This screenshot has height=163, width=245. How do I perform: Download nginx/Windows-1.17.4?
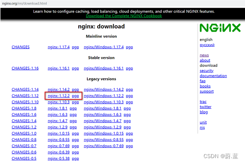pyautogui.click(x=104, y=47)
